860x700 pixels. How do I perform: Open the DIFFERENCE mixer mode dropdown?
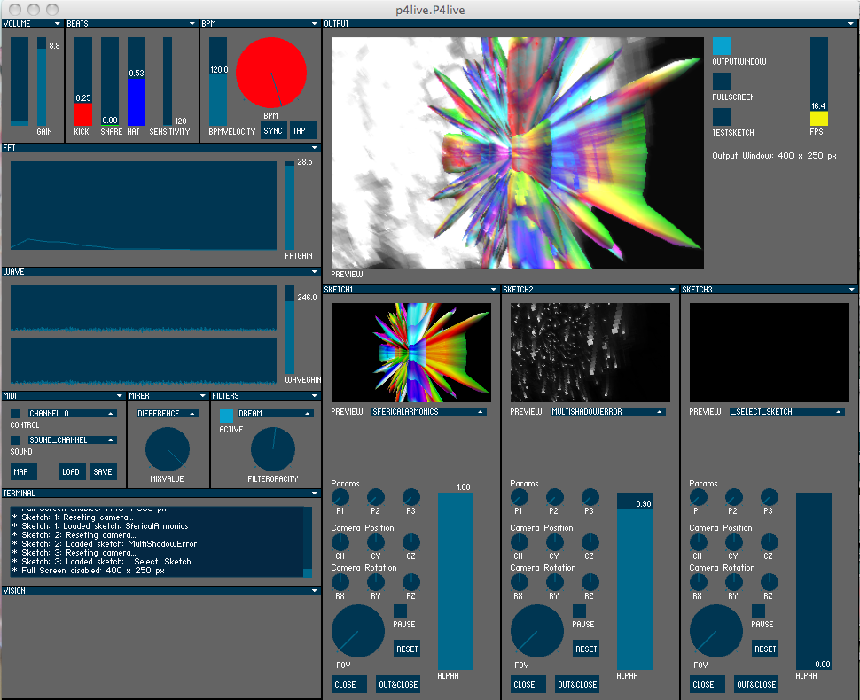(168, 414)
